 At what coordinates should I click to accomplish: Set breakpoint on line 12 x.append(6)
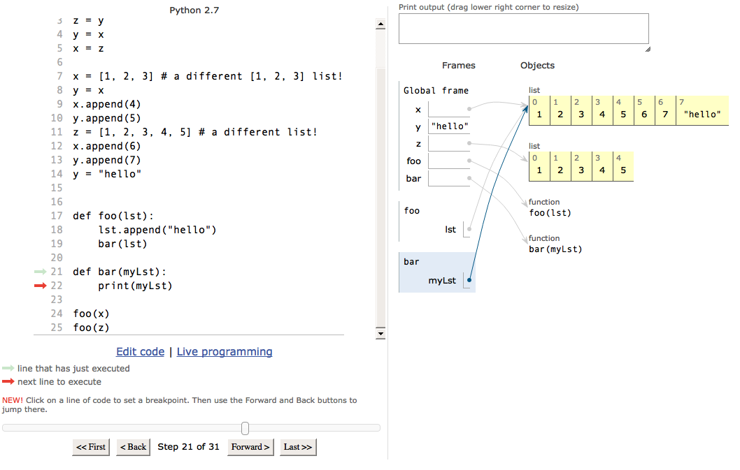[106, 146]
